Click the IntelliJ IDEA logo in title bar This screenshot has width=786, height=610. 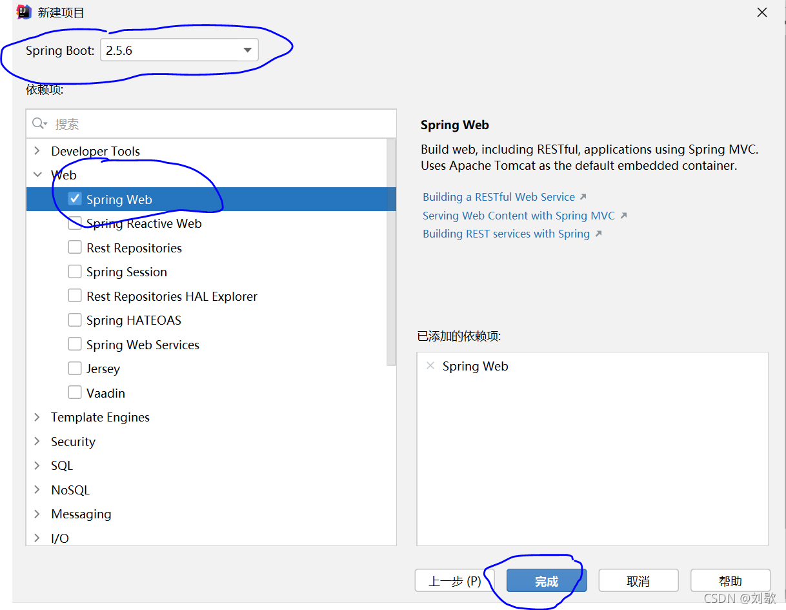[24, 12]
